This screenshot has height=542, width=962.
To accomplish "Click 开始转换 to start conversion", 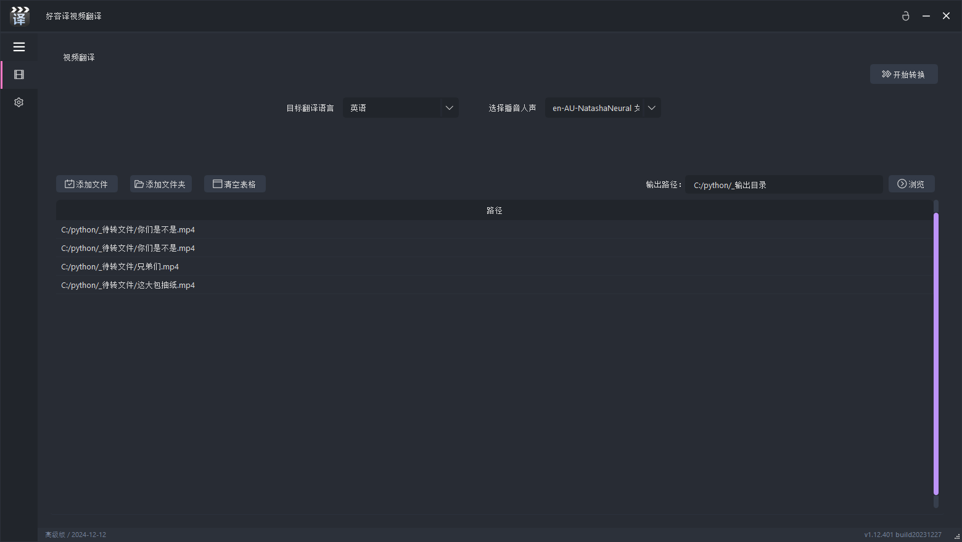I will pos(903,74).
